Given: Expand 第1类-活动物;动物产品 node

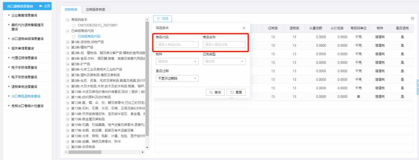Looking at the screenshot, I should click(68, 42).
